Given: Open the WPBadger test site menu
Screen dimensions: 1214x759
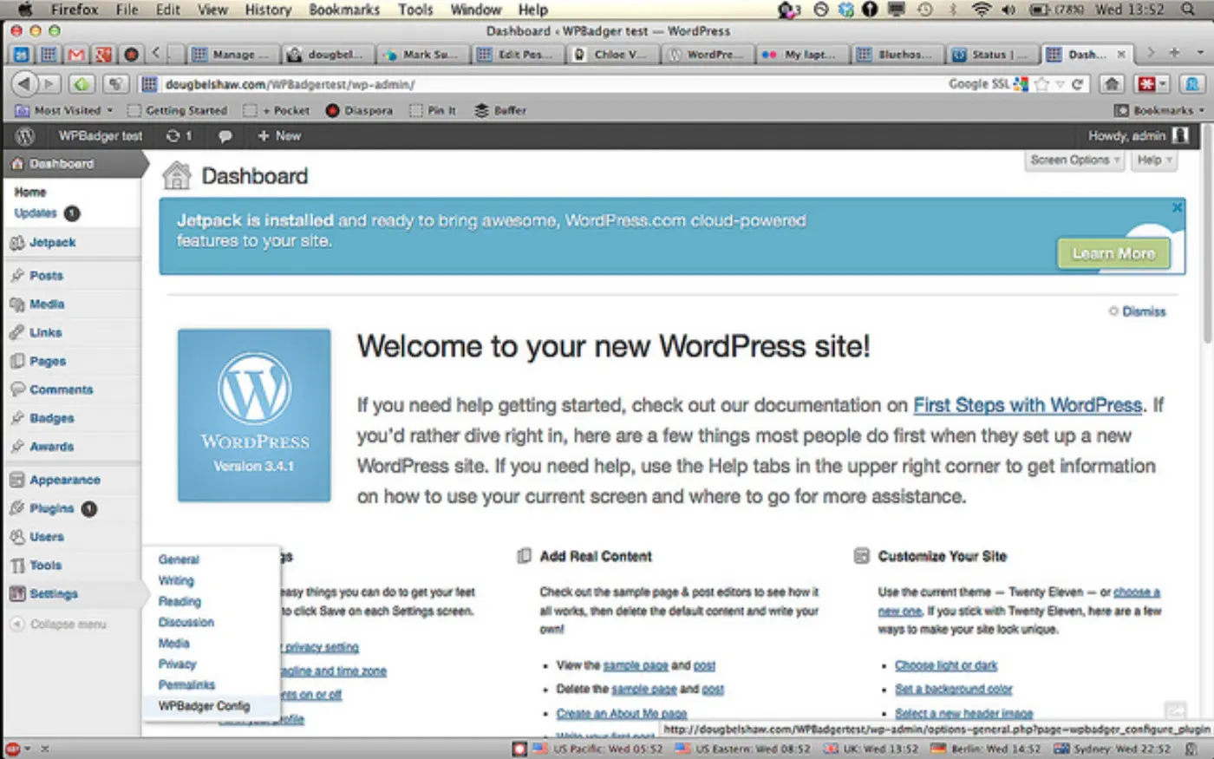Looking at the screenshot, I should pos(101,136).
